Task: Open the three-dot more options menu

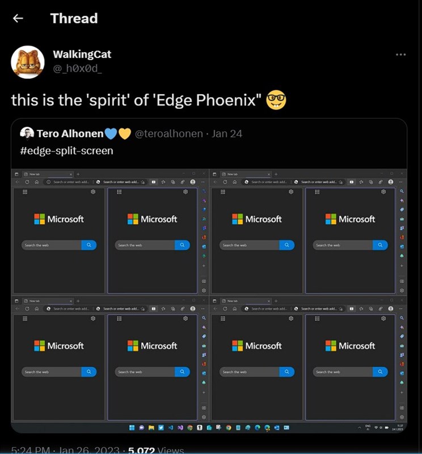Action: pos(400,54)
